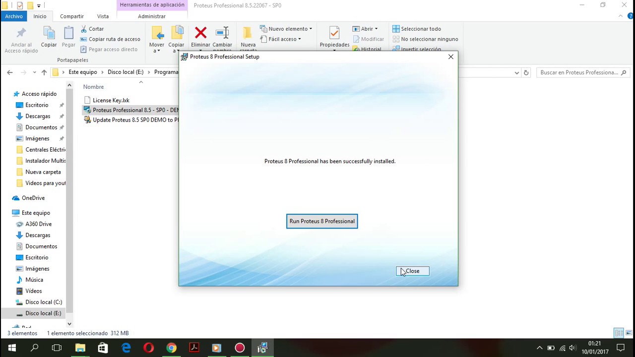
Task: Click the Nombre column header
Action: (93, 87)
